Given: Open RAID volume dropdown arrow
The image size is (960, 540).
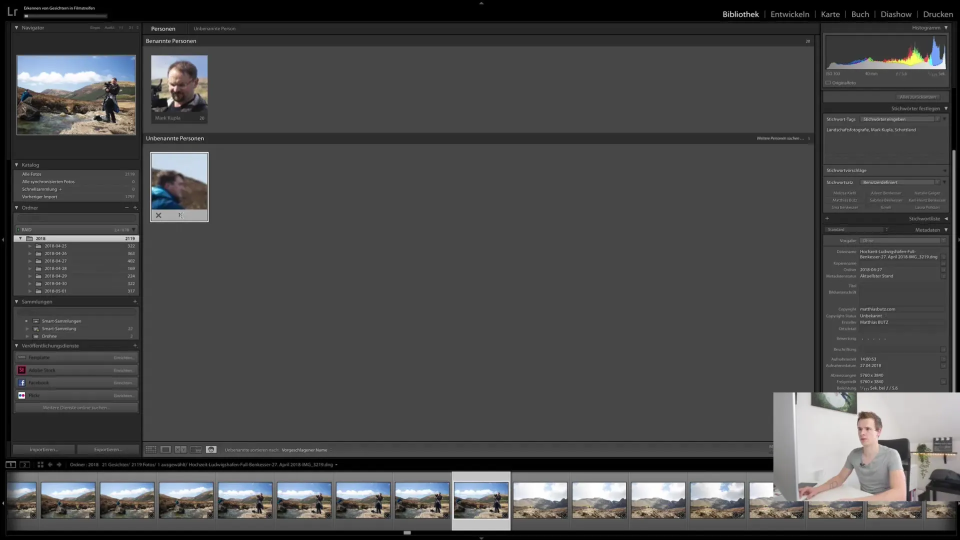Looking at the screenshot, I should click(133, 229).
